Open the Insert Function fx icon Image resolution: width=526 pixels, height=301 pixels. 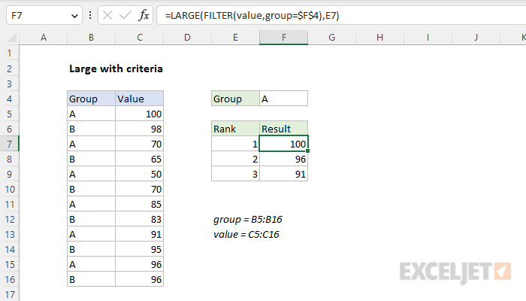pos(144,15)
